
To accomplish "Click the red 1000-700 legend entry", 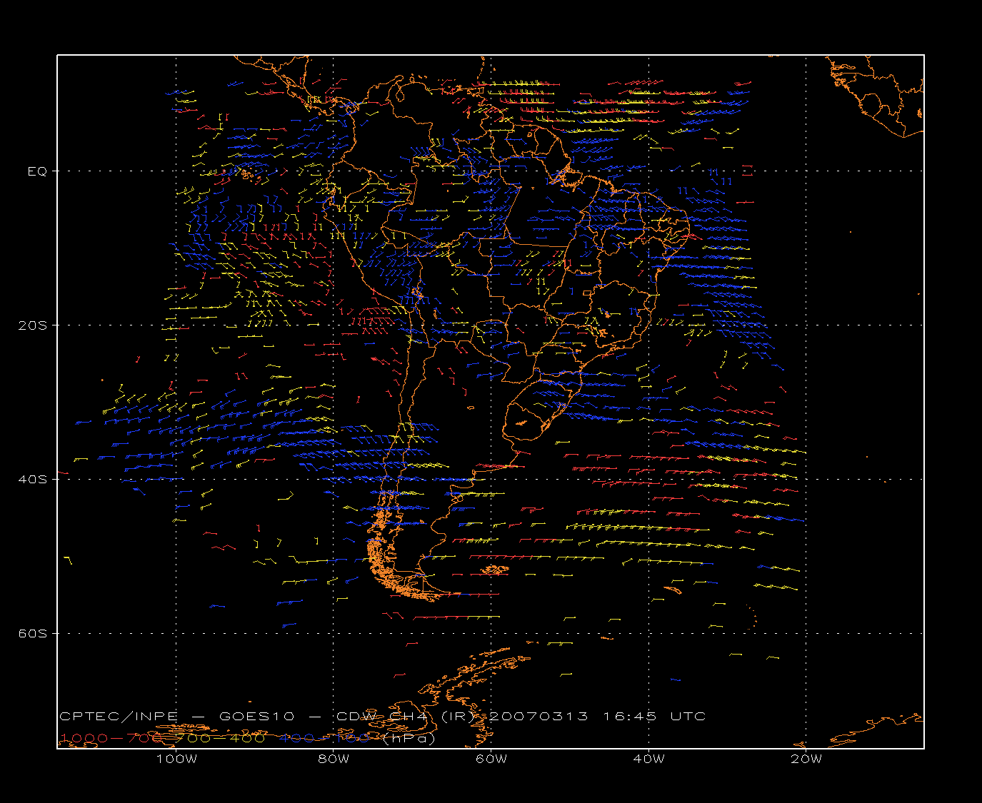I will click(111, 738).
